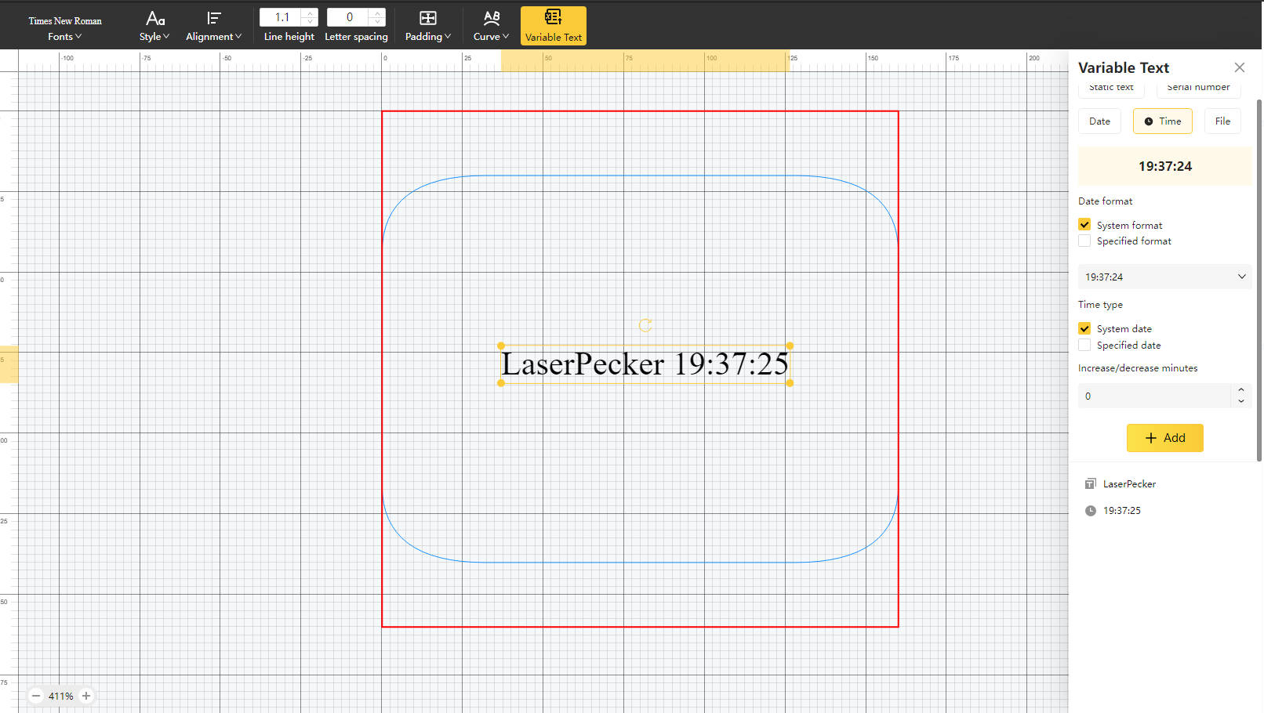1264x713 pixels.
Task: Click the top-left selection handle
Action: [x=501, y=346]
